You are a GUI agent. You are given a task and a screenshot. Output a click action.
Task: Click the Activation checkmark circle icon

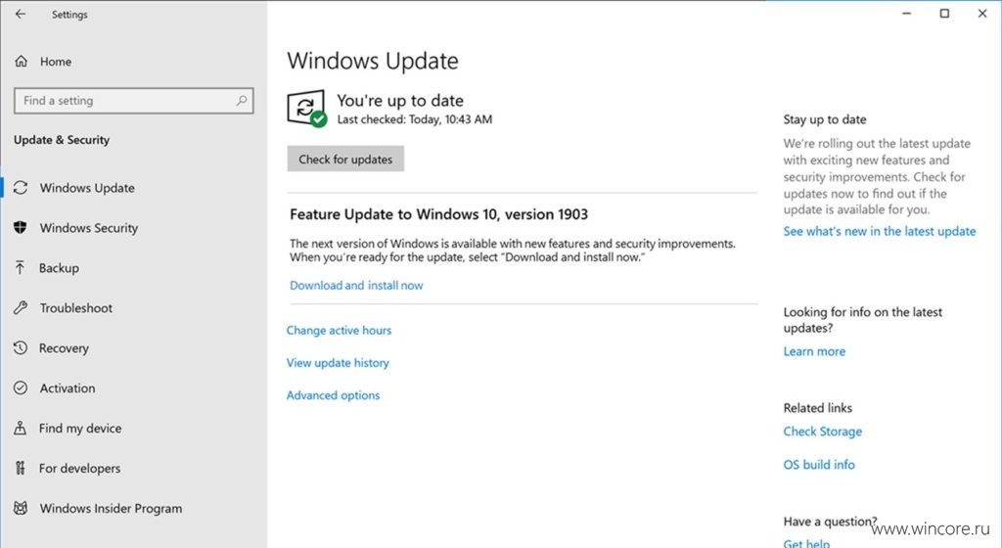(x=21, y=388)
